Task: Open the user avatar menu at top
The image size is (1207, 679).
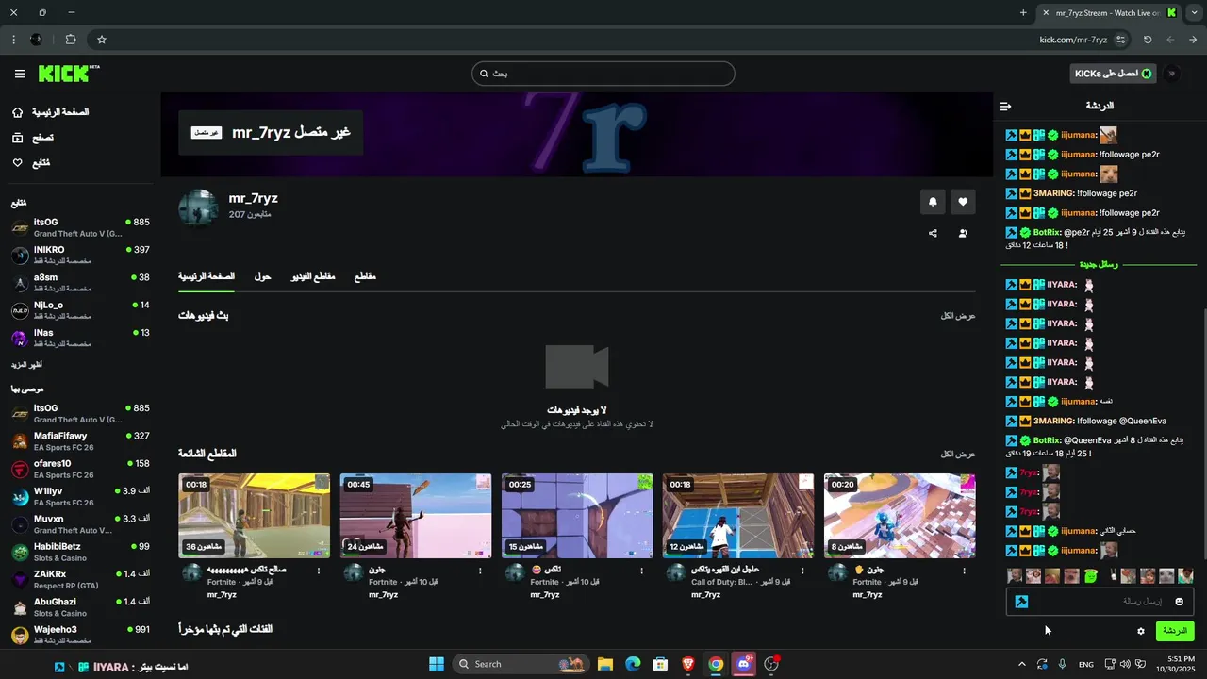Action: click(1172, 74)
